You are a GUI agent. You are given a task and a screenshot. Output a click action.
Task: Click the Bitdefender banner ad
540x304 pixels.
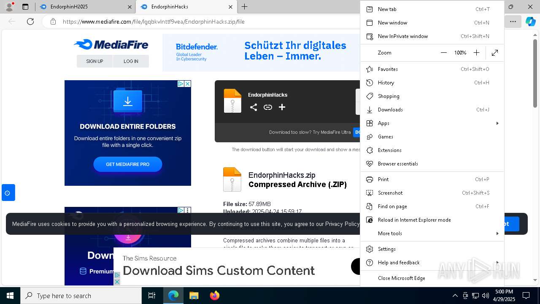pyautogui.click(x=262, y=52)
